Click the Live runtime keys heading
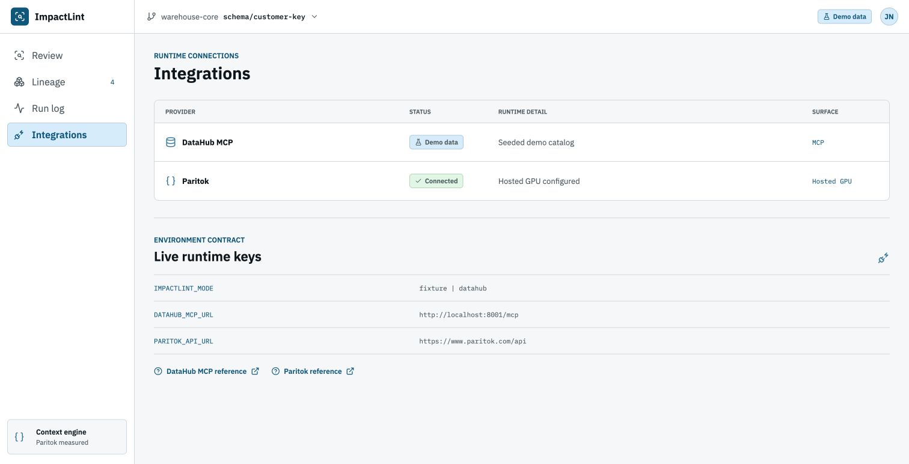 pyautogui.click(x=207, y=257)
